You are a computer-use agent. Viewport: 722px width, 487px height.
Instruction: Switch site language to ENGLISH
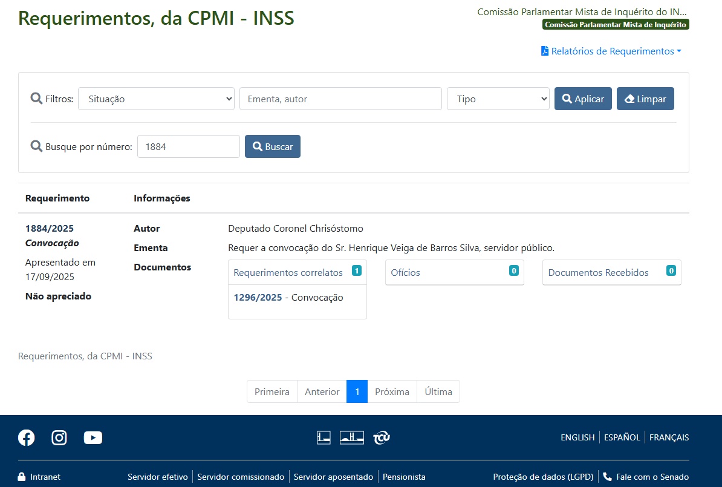(577, 437)
